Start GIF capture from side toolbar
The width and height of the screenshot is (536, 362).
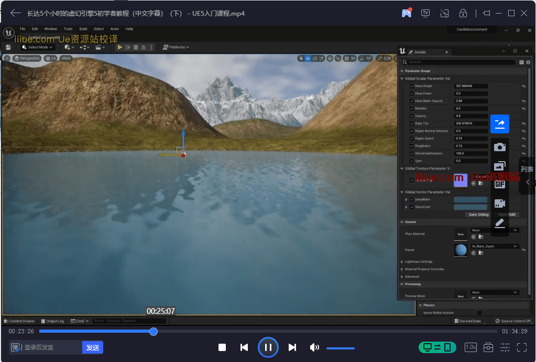[x=500, y=184]
